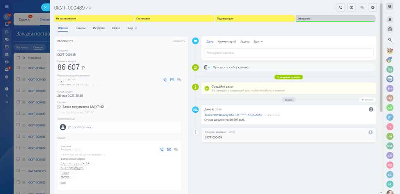Copy link icon next to title
Screen dimensions: 400x194
90,8
